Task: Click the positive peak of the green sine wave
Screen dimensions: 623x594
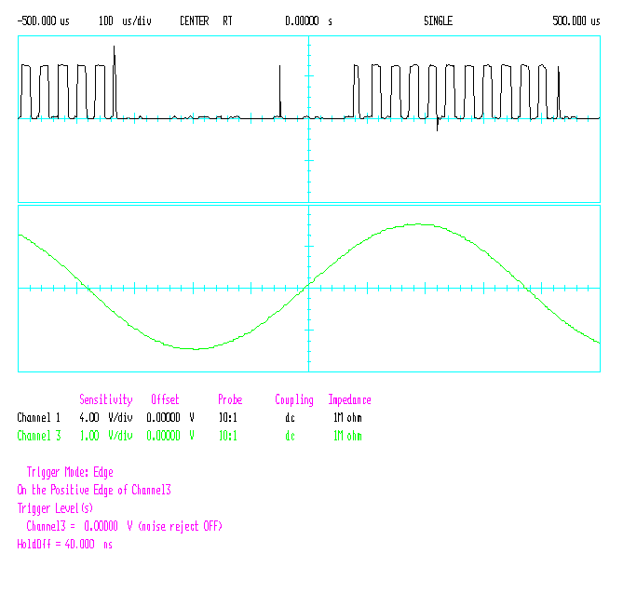Action: click(418, 224)
